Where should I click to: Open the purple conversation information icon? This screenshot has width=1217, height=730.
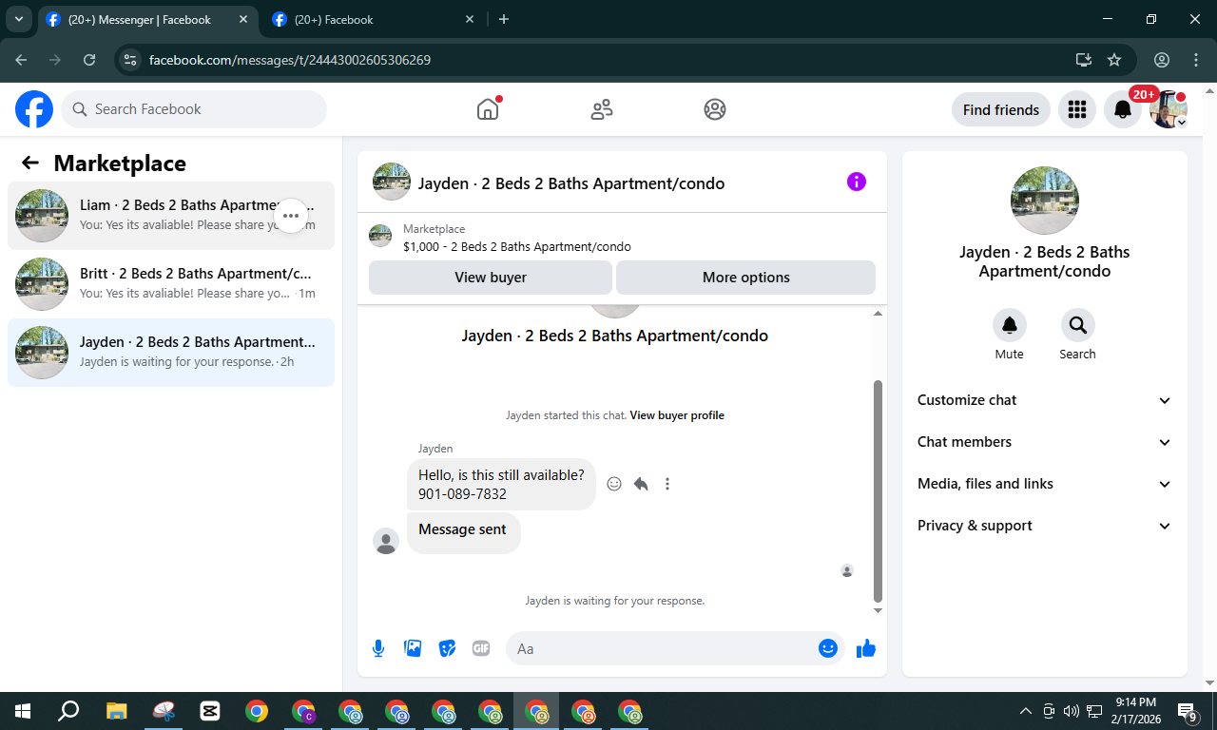click(x=857, y=182)
